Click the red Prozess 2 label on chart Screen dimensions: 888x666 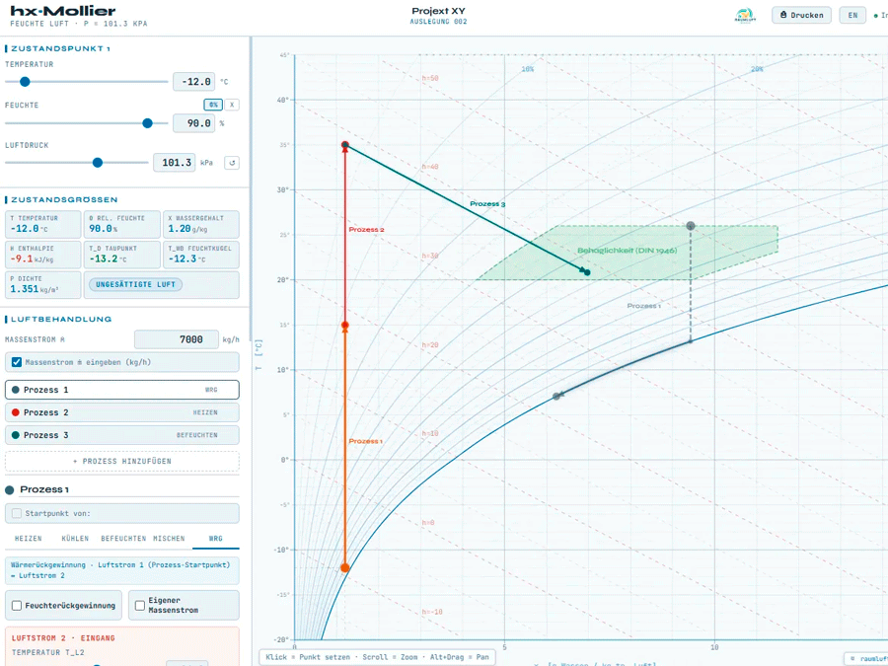click(366, 229)
